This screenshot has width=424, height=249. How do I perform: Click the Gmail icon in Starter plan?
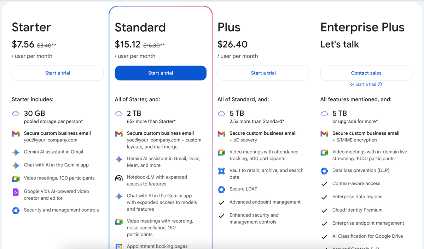click(16, 134)
